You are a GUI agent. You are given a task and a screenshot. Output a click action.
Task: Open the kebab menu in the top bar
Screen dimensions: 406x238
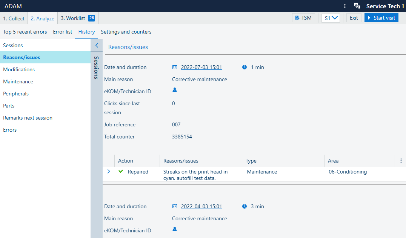click(x=344, y=6)
